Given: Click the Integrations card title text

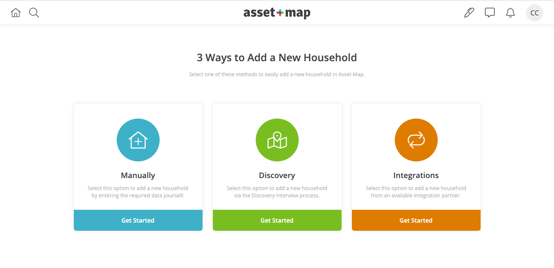Looking at the screenshot, I should tap(416, 175).
